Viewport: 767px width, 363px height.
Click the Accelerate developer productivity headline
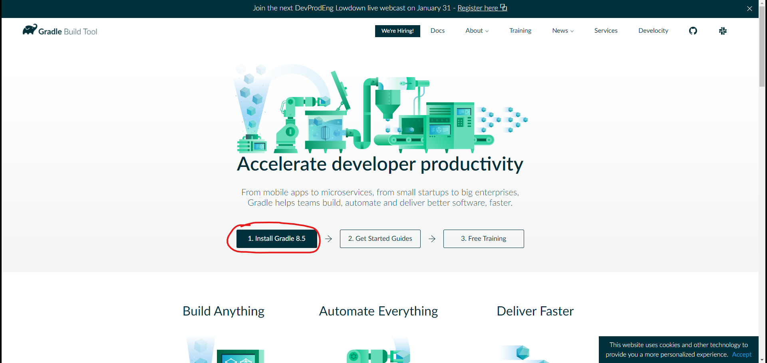(x=380, y=164)
